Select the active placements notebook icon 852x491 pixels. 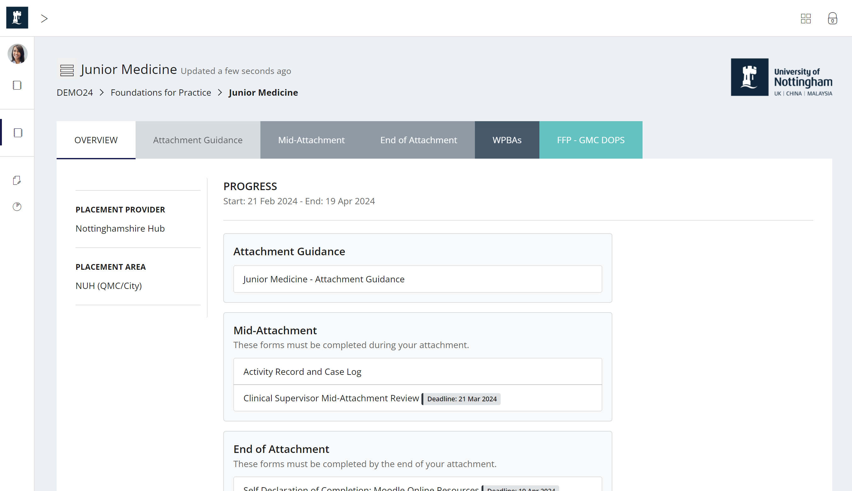pos(17,133)
